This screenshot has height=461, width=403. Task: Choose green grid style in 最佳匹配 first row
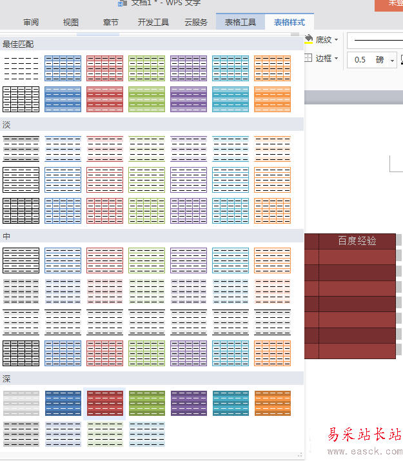(x=146, y=68)
